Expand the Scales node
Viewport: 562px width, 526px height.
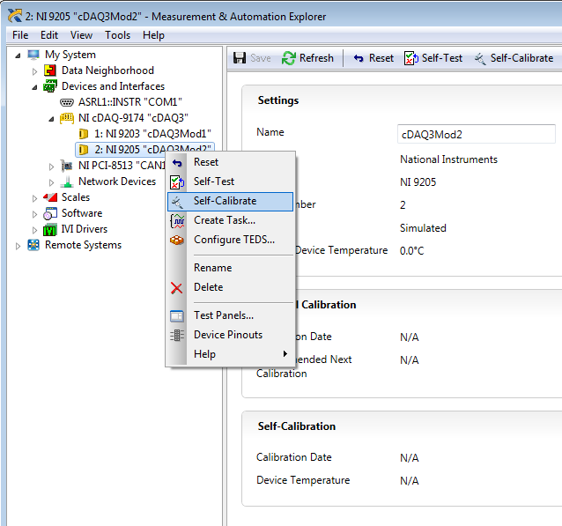tap(34, 198)
